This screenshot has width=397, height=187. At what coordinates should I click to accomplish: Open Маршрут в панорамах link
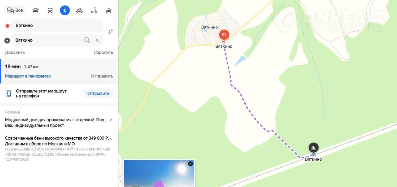[x=28, y=76]
